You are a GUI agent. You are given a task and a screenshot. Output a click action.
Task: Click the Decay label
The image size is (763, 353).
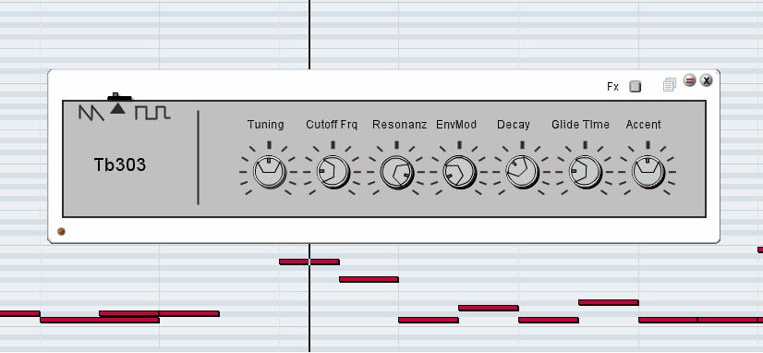click(514, 125)
